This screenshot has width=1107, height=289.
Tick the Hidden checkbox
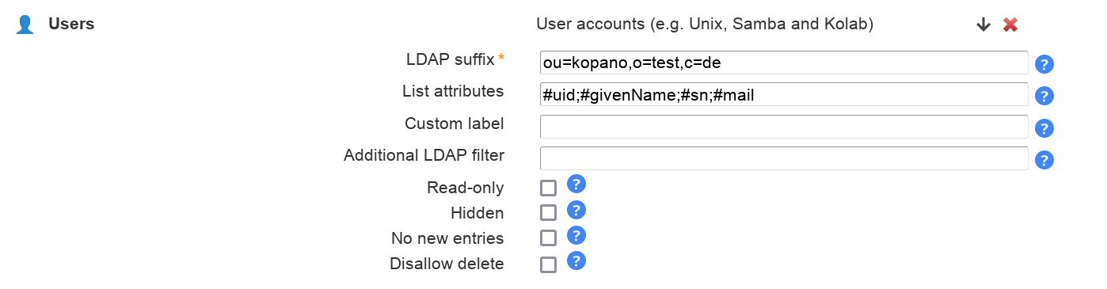tap(548, 213)
